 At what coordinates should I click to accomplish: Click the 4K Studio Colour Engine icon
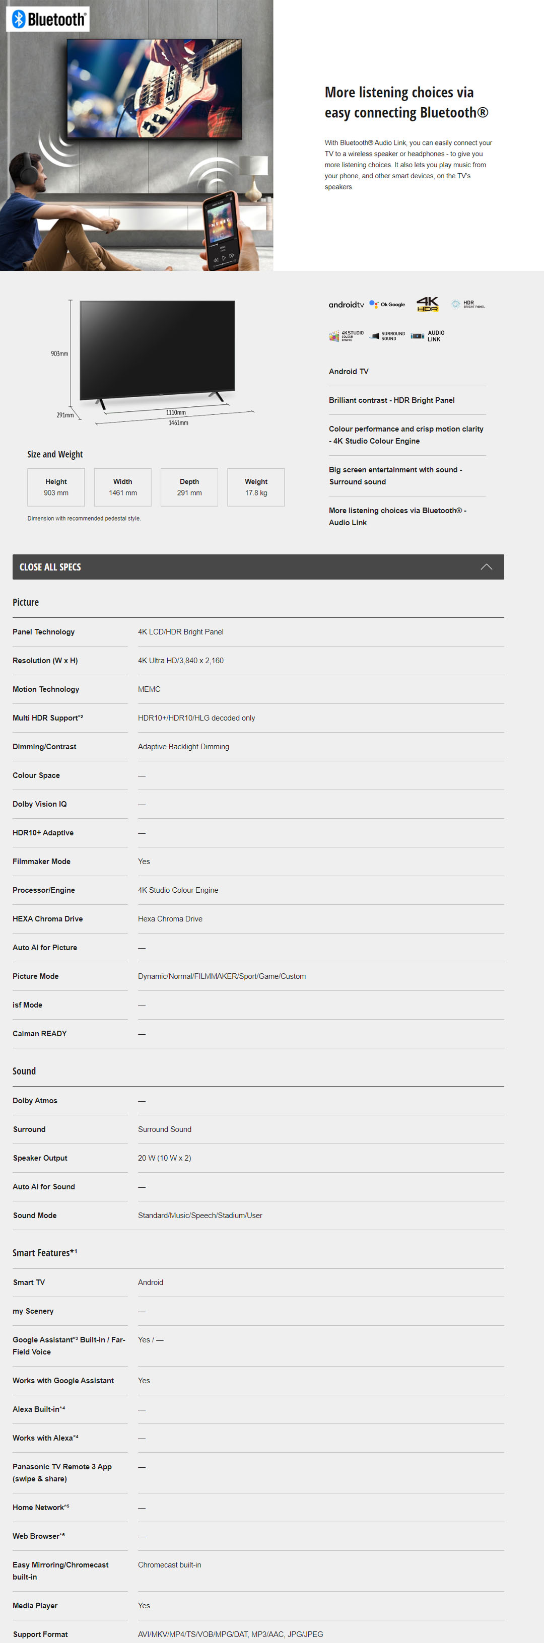347,335
